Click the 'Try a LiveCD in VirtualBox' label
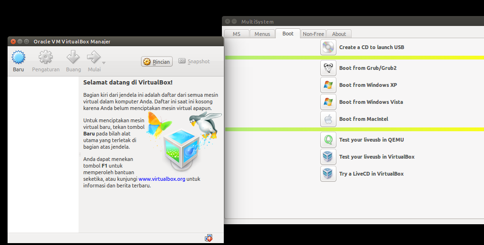484x245 pixels. pos(371,174)
